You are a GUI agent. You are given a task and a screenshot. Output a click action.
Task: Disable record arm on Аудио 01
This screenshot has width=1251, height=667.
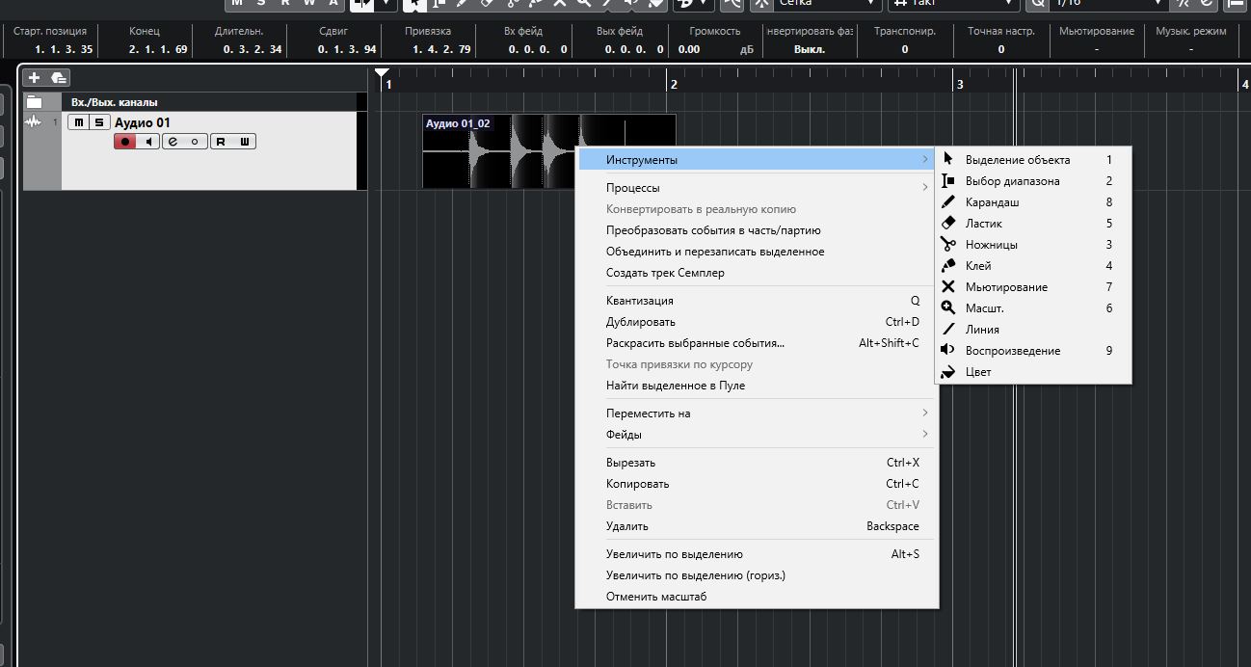tap(124, 142)
